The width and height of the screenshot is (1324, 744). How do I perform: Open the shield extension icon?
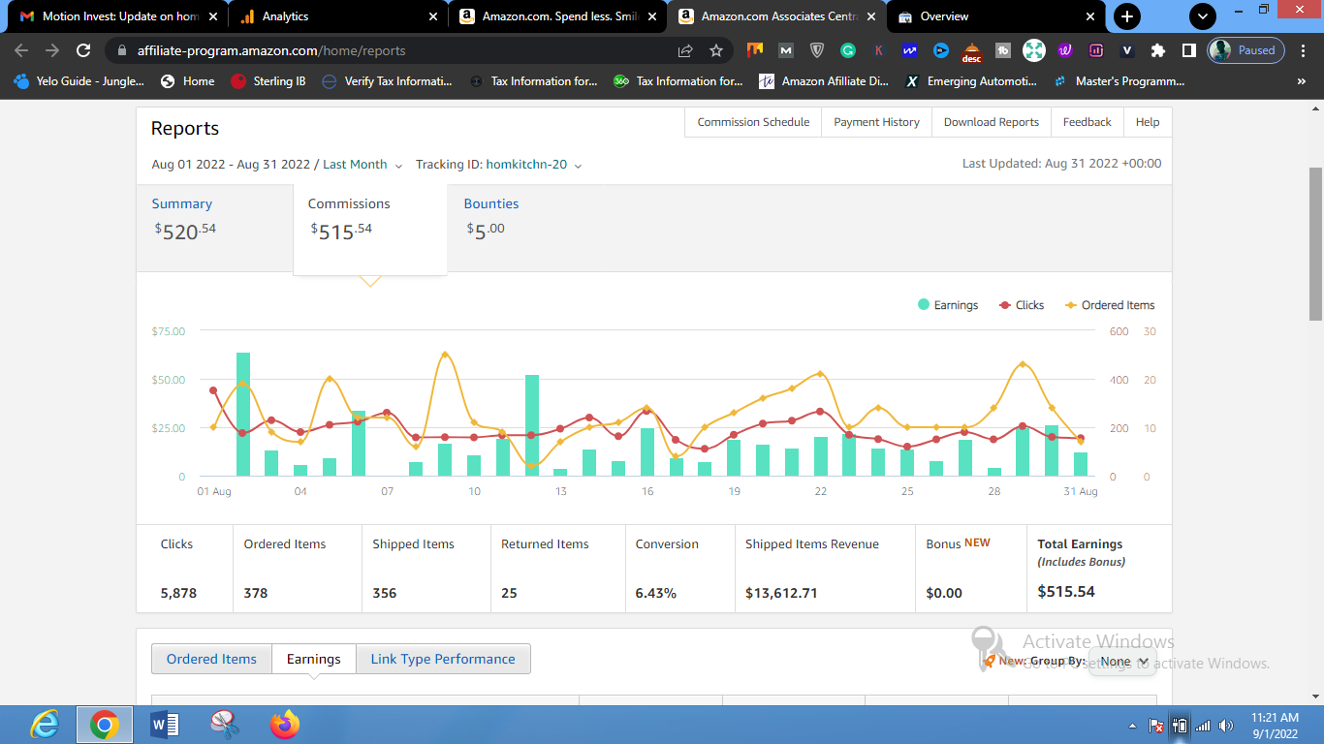[x=817, y=50]
